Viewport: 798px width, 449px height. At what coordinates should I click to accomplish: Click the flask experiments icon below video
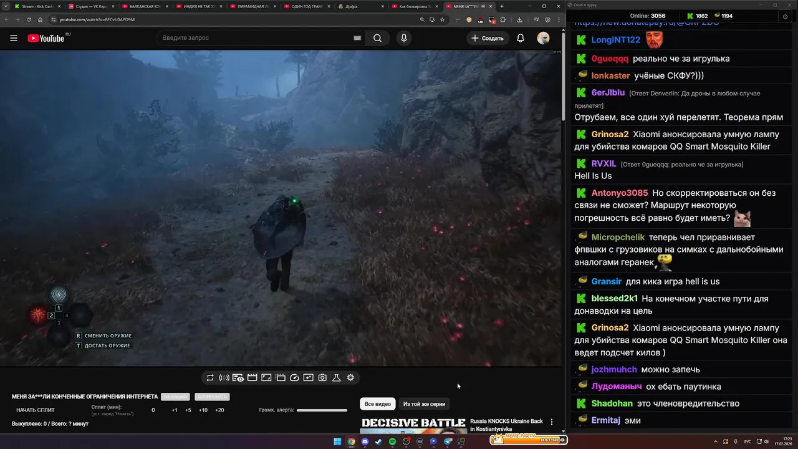point(336,378)
